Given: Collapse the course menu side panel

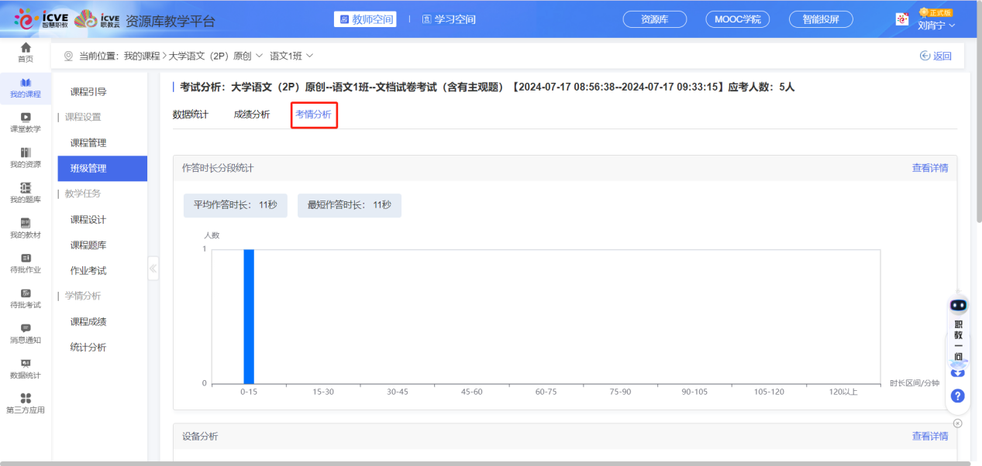Looking at the screenshot, I should [153, 269].
